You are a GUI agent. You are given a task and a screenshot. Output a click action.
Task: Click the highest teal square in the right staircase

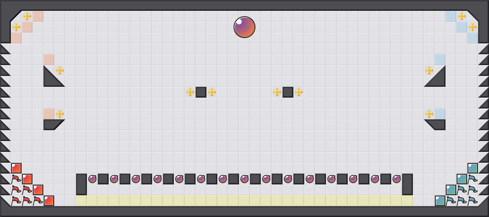pos(473,168)
